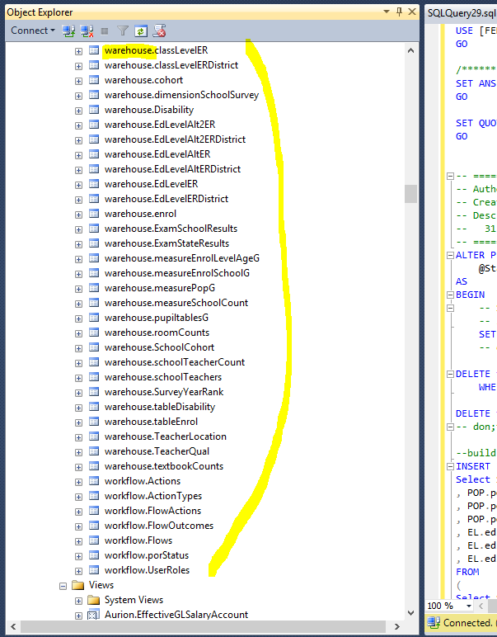Image resolution: width=497 pixels, height=637 pixels.
Task: Open the Connect dropdown menu
Action: 33,31
